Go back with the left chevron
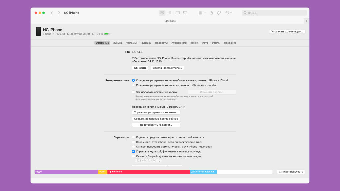 click(52, 13)
